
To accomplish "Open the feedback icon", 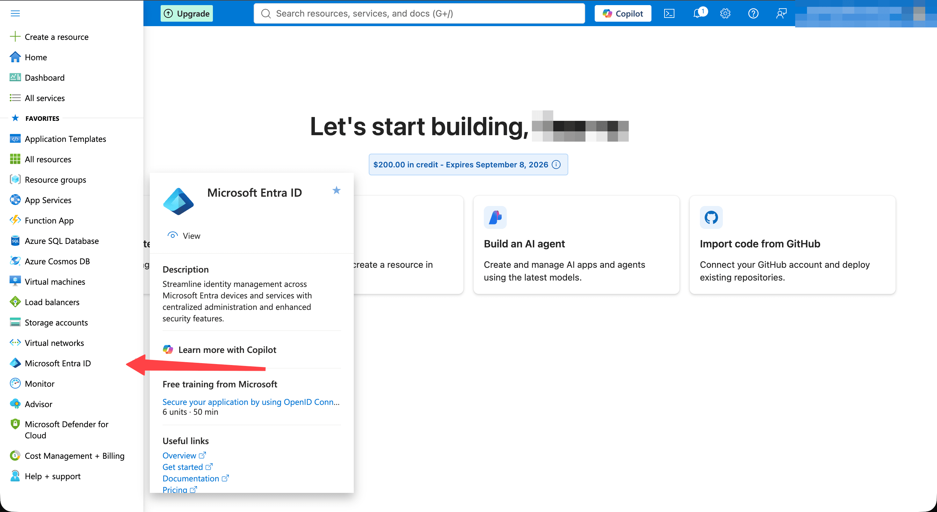I will [781, 13].
